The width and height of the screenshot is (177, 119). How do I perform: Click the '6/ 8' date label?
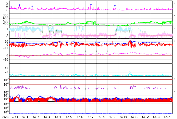point(101,117)
